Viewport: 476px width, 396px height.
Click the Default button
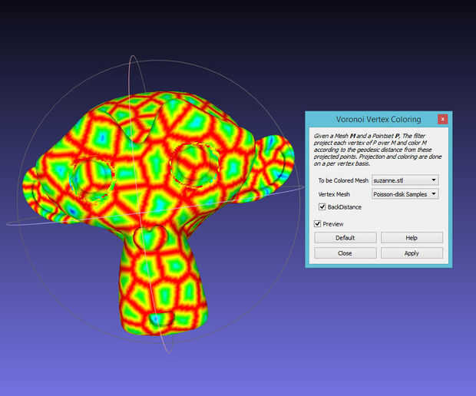pyautogui.click(x=345, y=238)
